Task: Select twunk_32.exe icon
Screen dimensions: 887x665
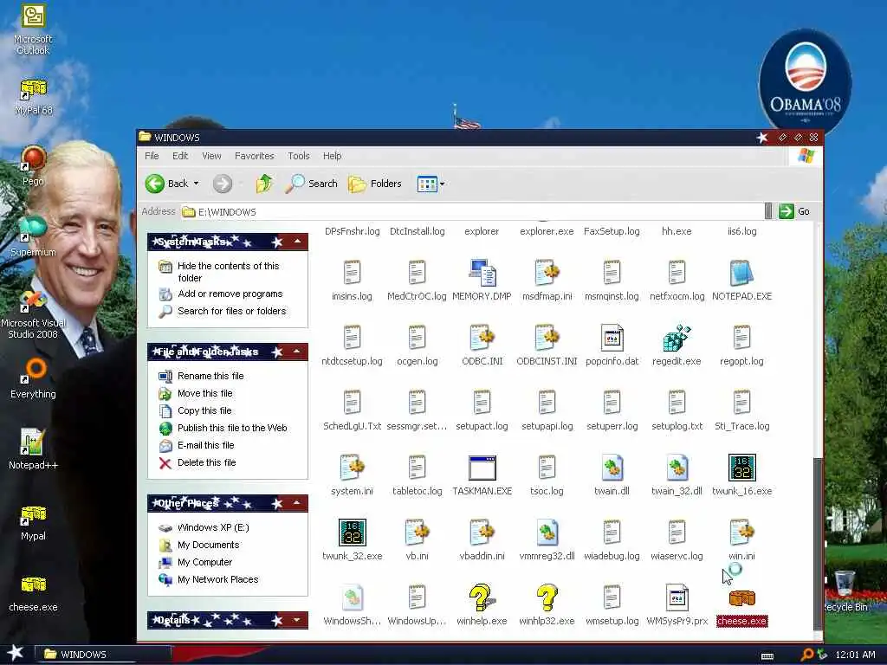Action: (x=352, y=533)
